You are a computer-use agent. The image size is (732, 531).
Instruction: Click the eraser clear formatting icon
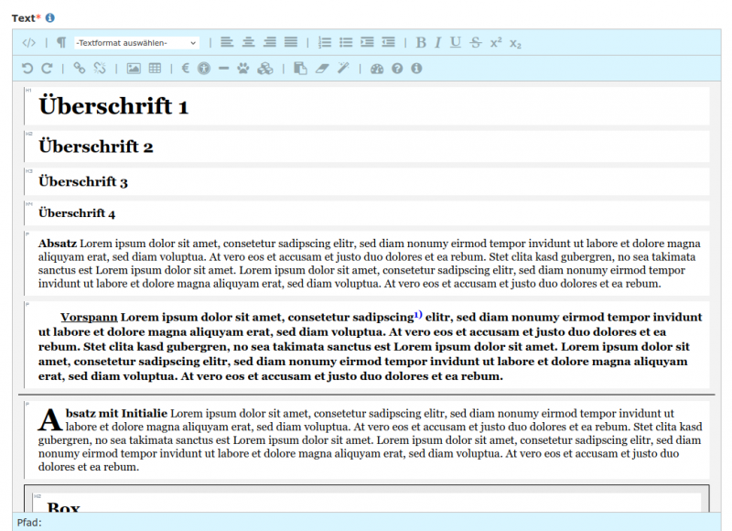click(x=322, y=68)
